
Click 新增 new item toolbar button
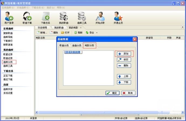[x=42, y=33]
